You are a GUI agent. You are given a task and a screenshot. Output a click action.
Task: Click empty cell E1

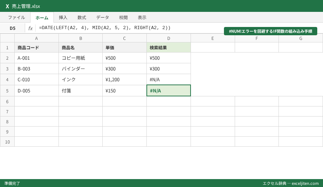[x=212, y=47]
